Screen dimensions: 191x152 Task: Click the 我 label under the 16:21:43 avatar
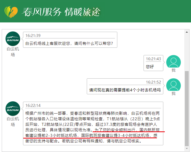coord(174,70)
